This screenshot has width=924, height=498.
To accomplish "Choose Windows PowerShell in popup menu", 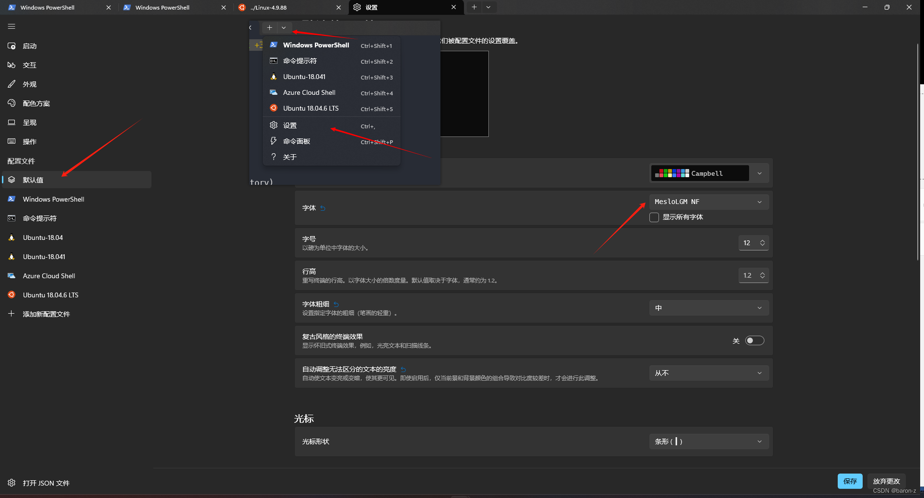I will coord(332,45).
